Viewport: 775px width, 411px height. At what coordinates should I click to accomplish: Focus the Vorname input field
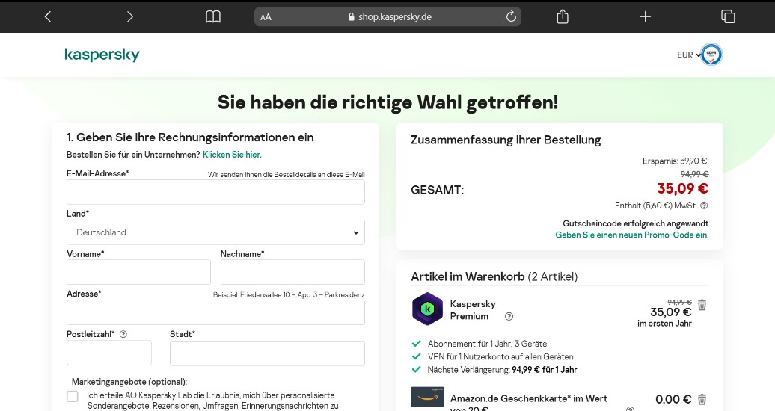(x=138, y=272)
